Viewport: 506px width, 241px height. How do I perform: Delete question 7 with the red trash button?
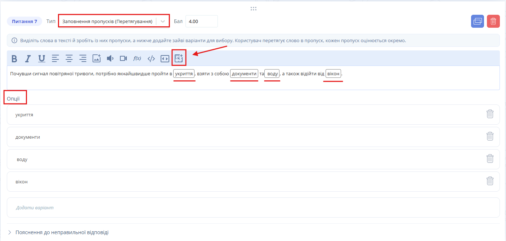point(493,21)
